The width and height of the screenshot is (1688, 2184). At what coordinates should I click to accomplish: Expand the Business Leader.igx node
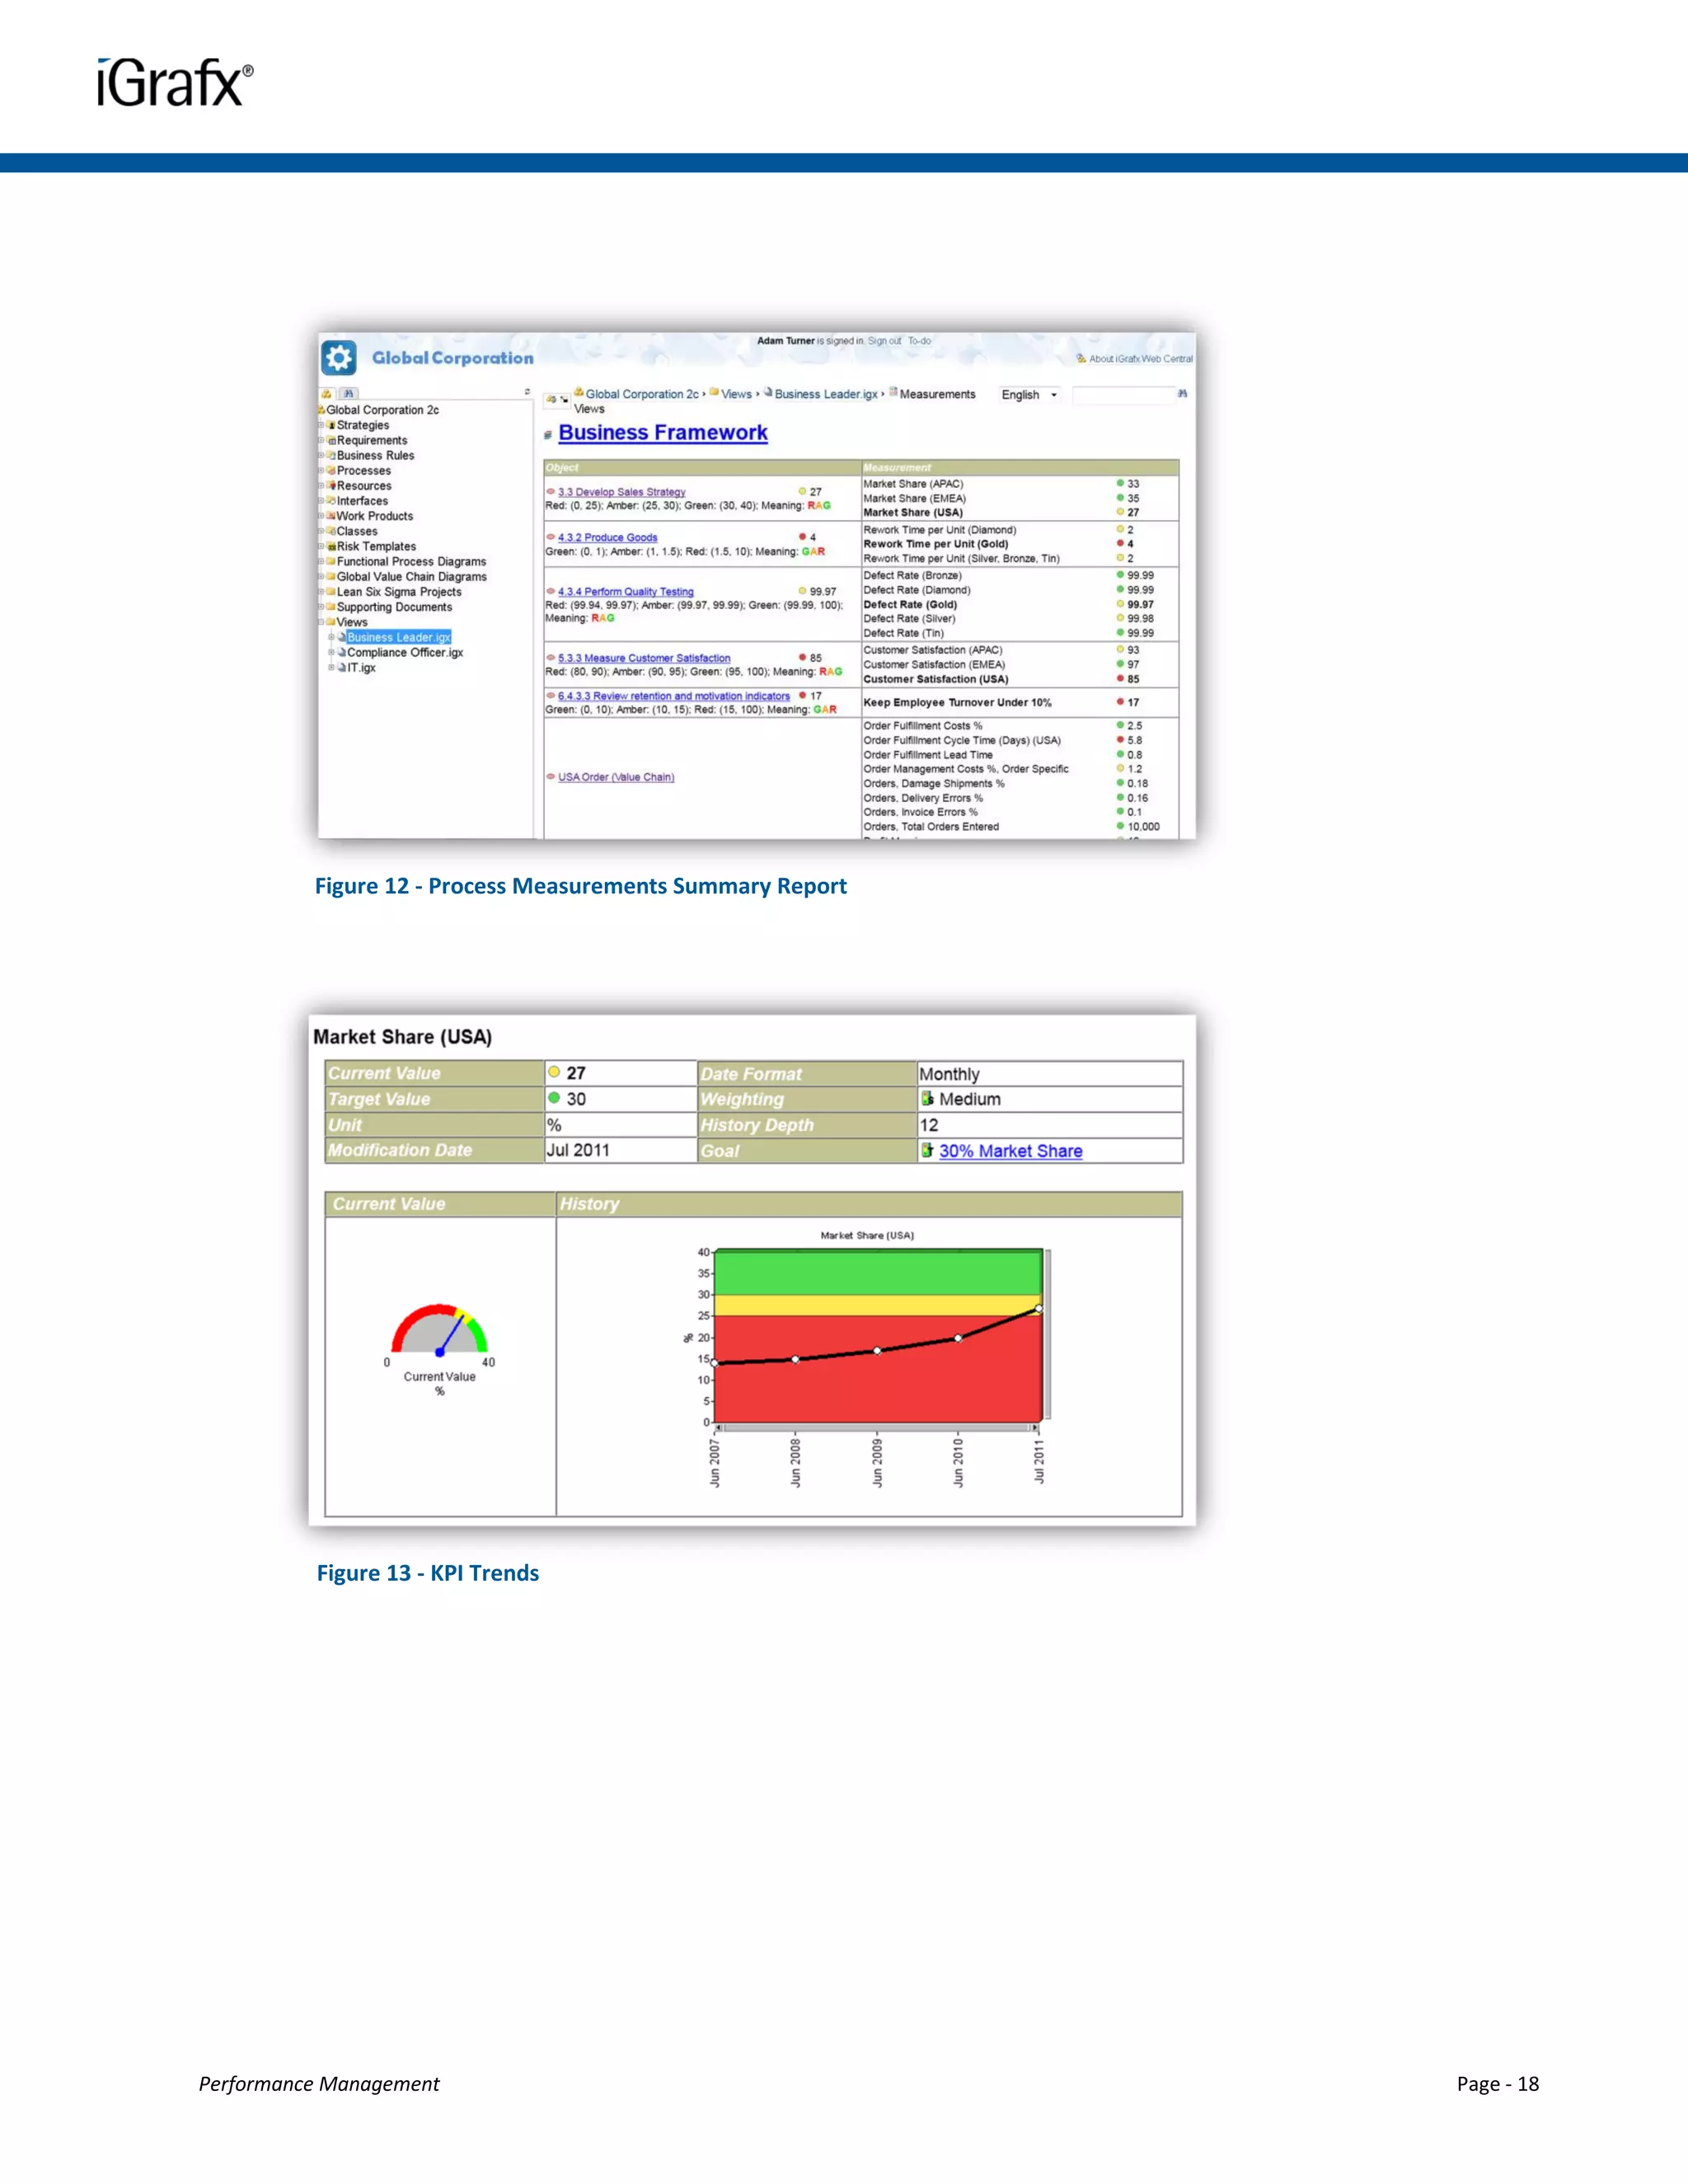pos(331,637)
